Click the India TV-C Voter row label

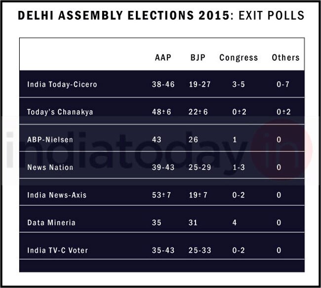58,250
